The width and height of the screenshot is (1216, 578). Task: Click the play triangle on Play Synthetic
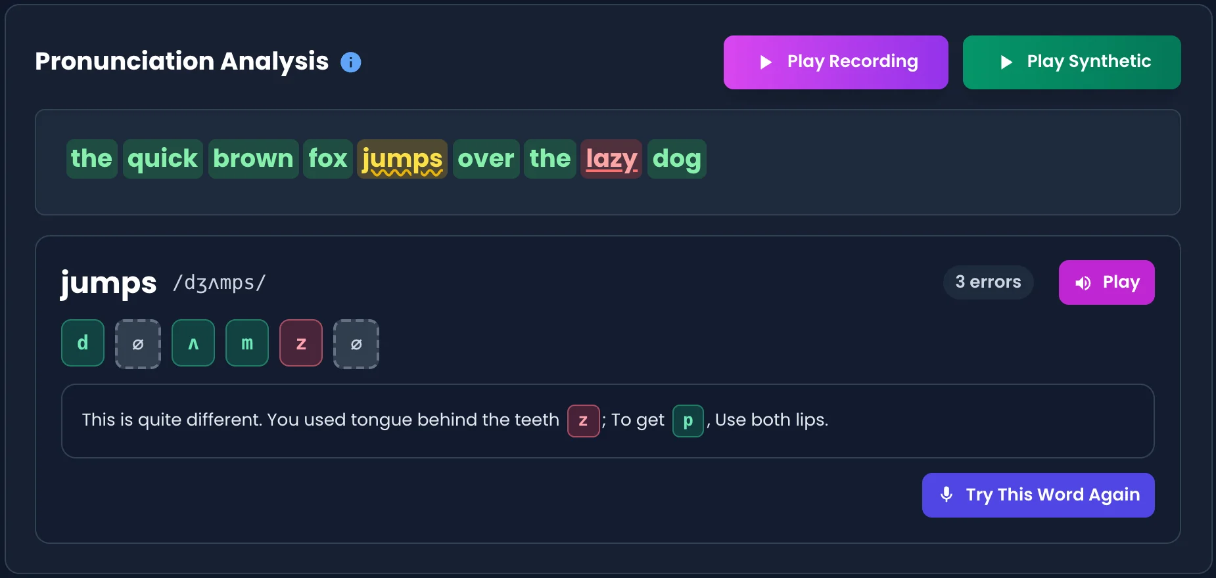click(1005, 62)
